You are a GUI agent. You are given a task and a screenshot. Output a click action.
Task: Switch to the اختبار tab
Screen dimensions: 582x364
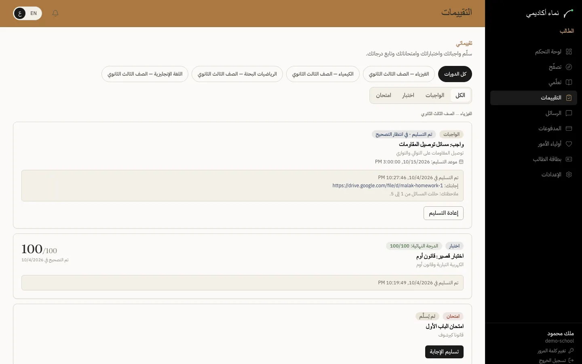click(x=408, y=95)
